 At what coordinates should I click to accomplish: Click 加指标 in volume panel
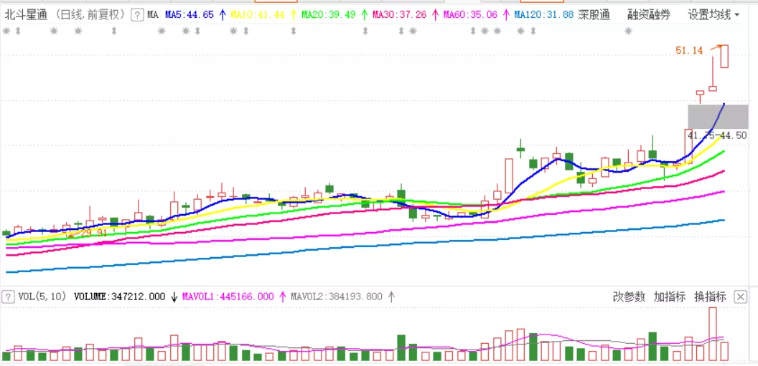coord(670,297)
